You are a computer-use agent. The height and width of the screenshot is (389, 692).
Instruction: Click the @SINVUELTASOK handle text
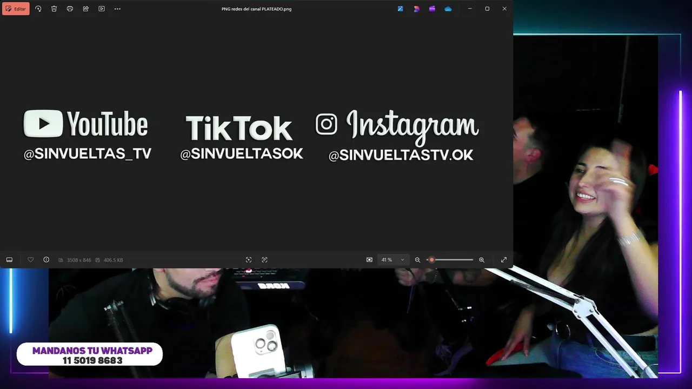click(242, 153)
